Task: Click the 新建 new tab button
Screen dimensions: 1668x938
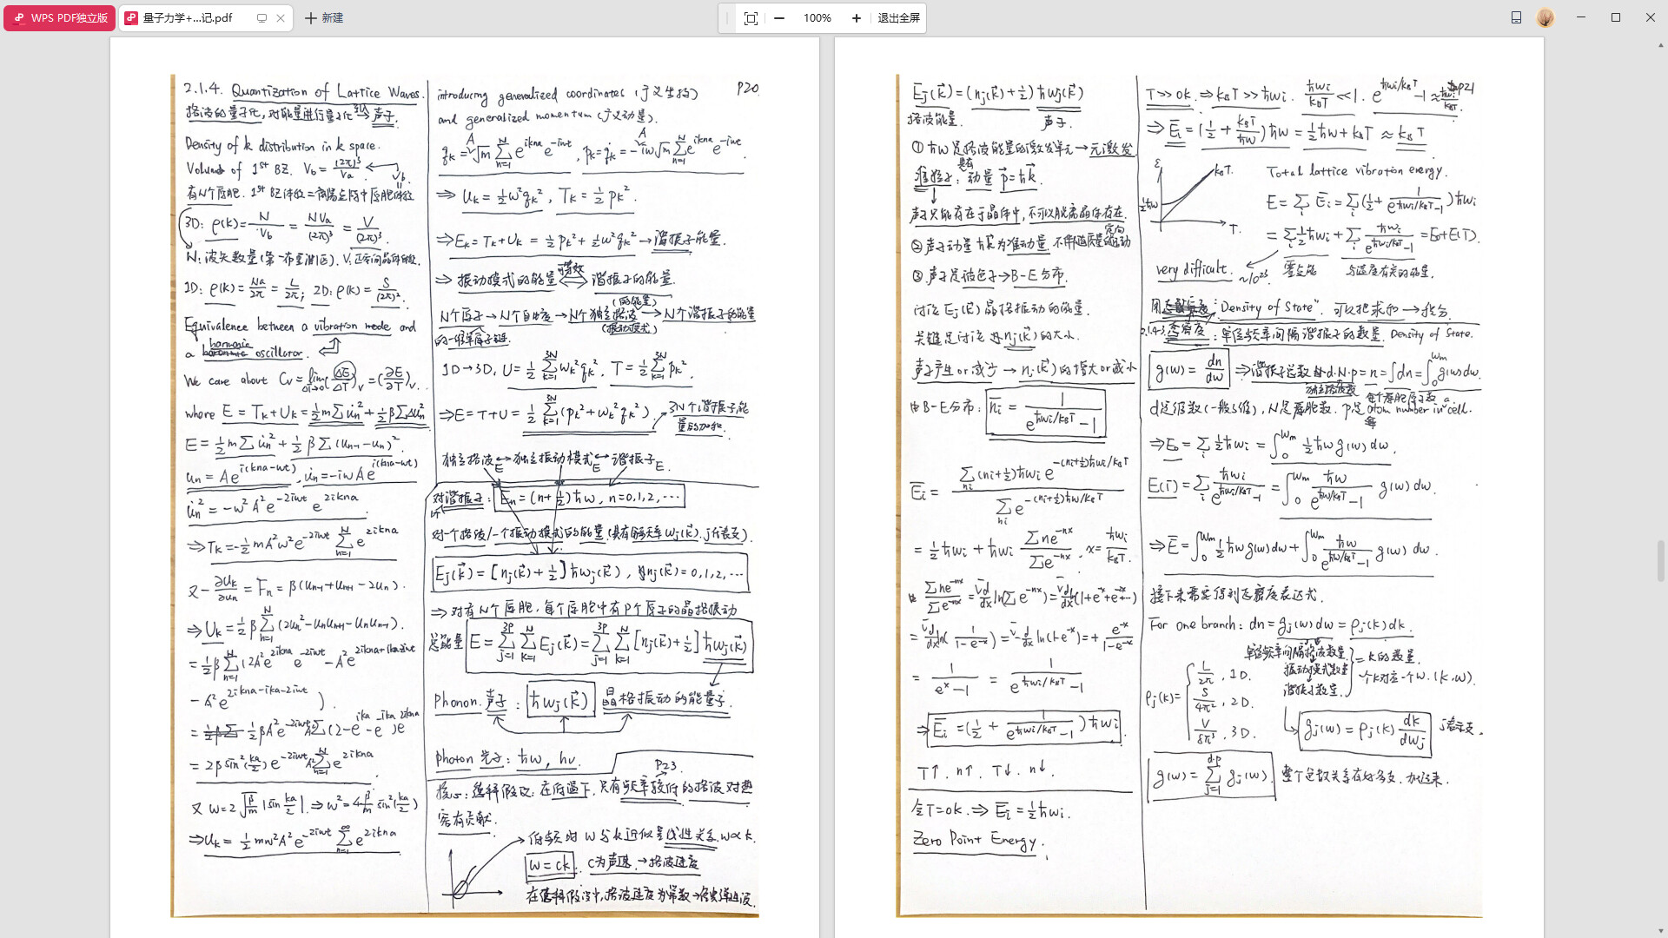Action: click(x=324, y=17)
